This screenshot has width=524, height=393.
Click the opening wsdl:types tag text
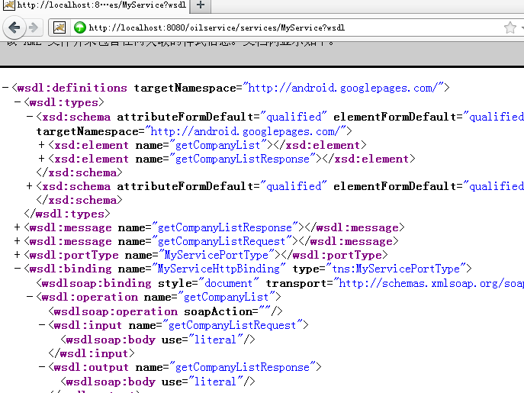(x=64, y=102)
